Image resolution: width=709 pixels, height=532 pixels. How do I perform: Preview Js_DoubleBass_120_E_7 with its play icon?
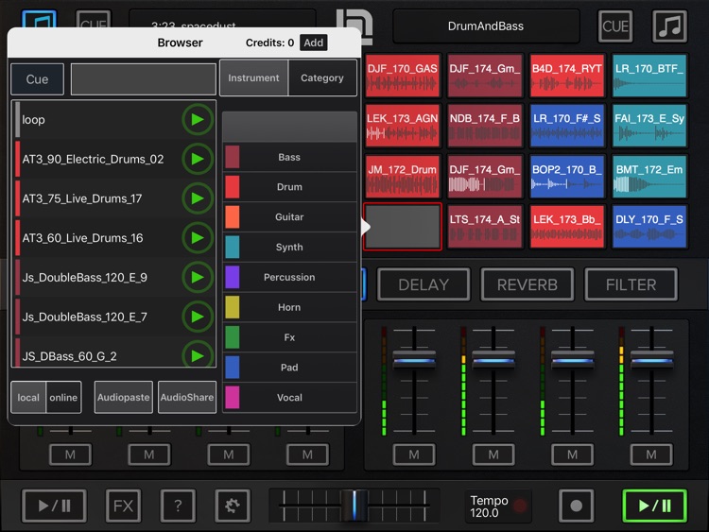pyautogui.click(x=198, y=317)
